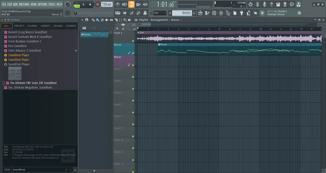326x173 pixels.
Task: Open the chat bubble icon in the toolbar
Action: click(x=292, y=4)
